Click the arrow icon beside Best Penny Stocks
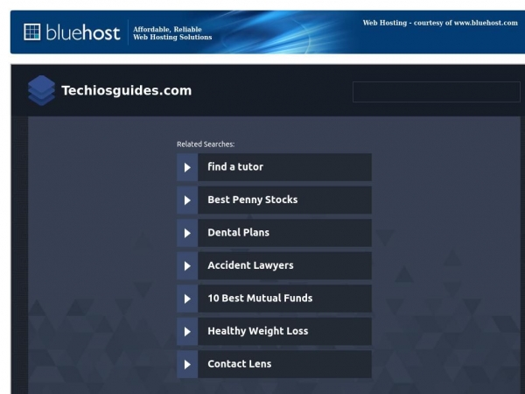Screen dimensions: 525x394 tap(187, 200)
